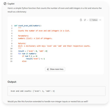111x108 pixels.
Task: Expand the dropdown arrow beside sliders icon
Action: (87, 20)
